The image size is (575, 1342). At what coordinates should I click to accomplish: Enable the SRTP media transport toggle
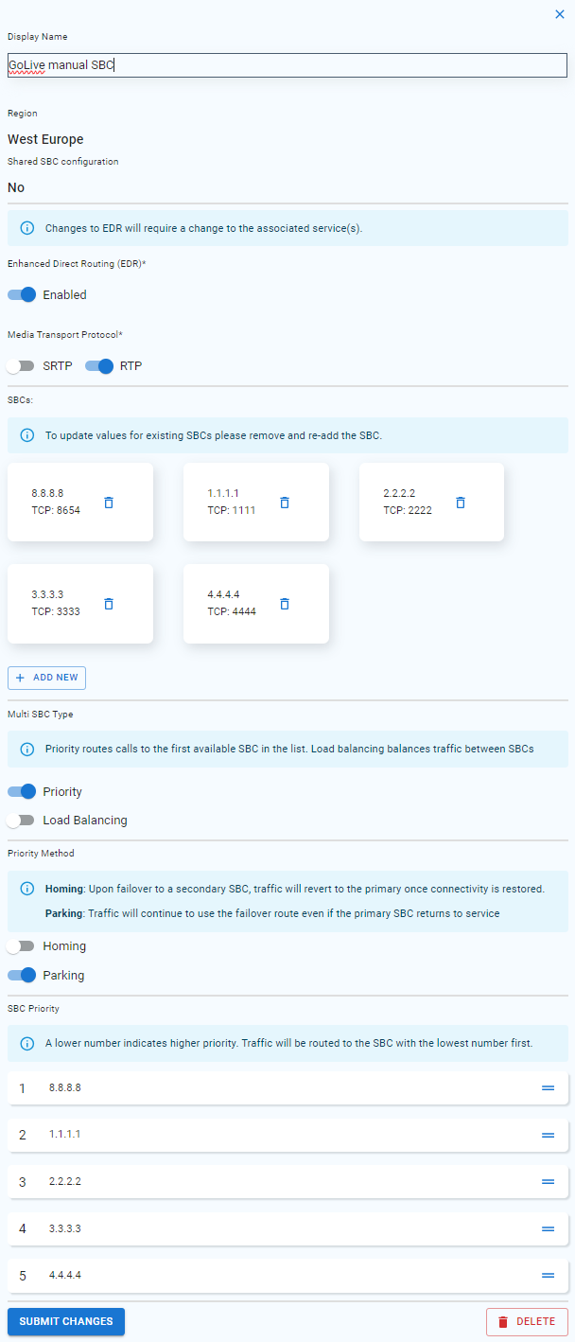(21, 365)
